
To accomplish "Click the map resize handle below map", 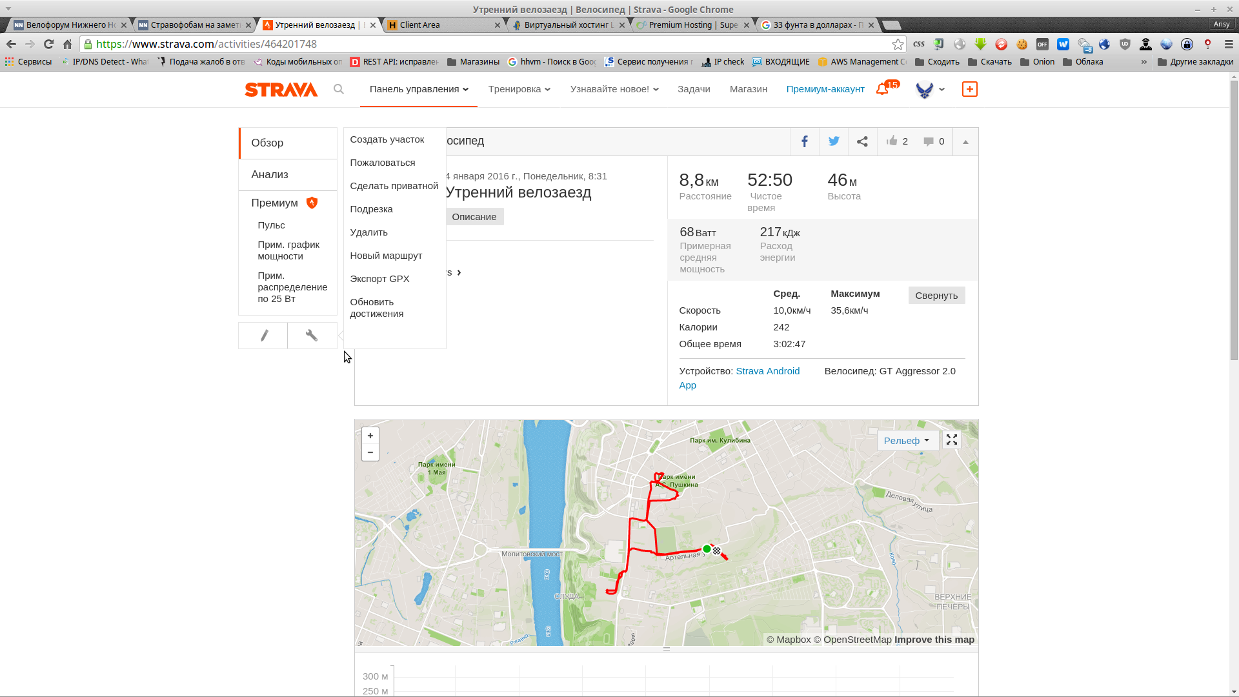I will point(667,649).
